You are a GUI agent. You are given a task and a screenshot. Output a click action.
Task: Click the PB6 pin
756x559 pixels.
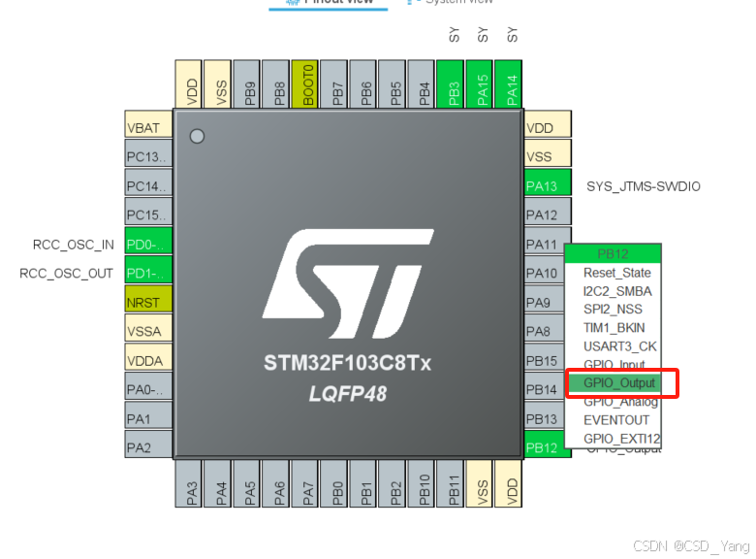coord(362,84)
